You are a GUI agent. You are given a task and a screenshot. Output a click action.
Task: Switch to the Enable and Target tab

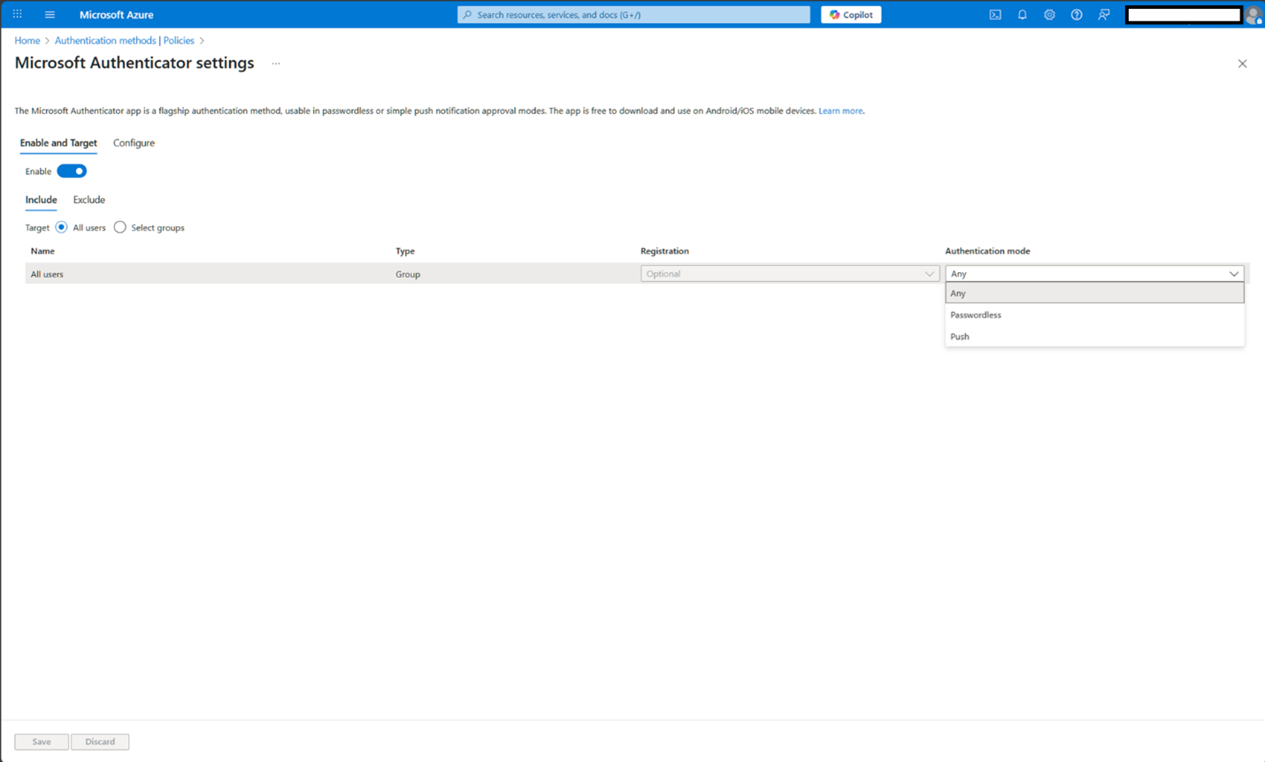[58, 142]
